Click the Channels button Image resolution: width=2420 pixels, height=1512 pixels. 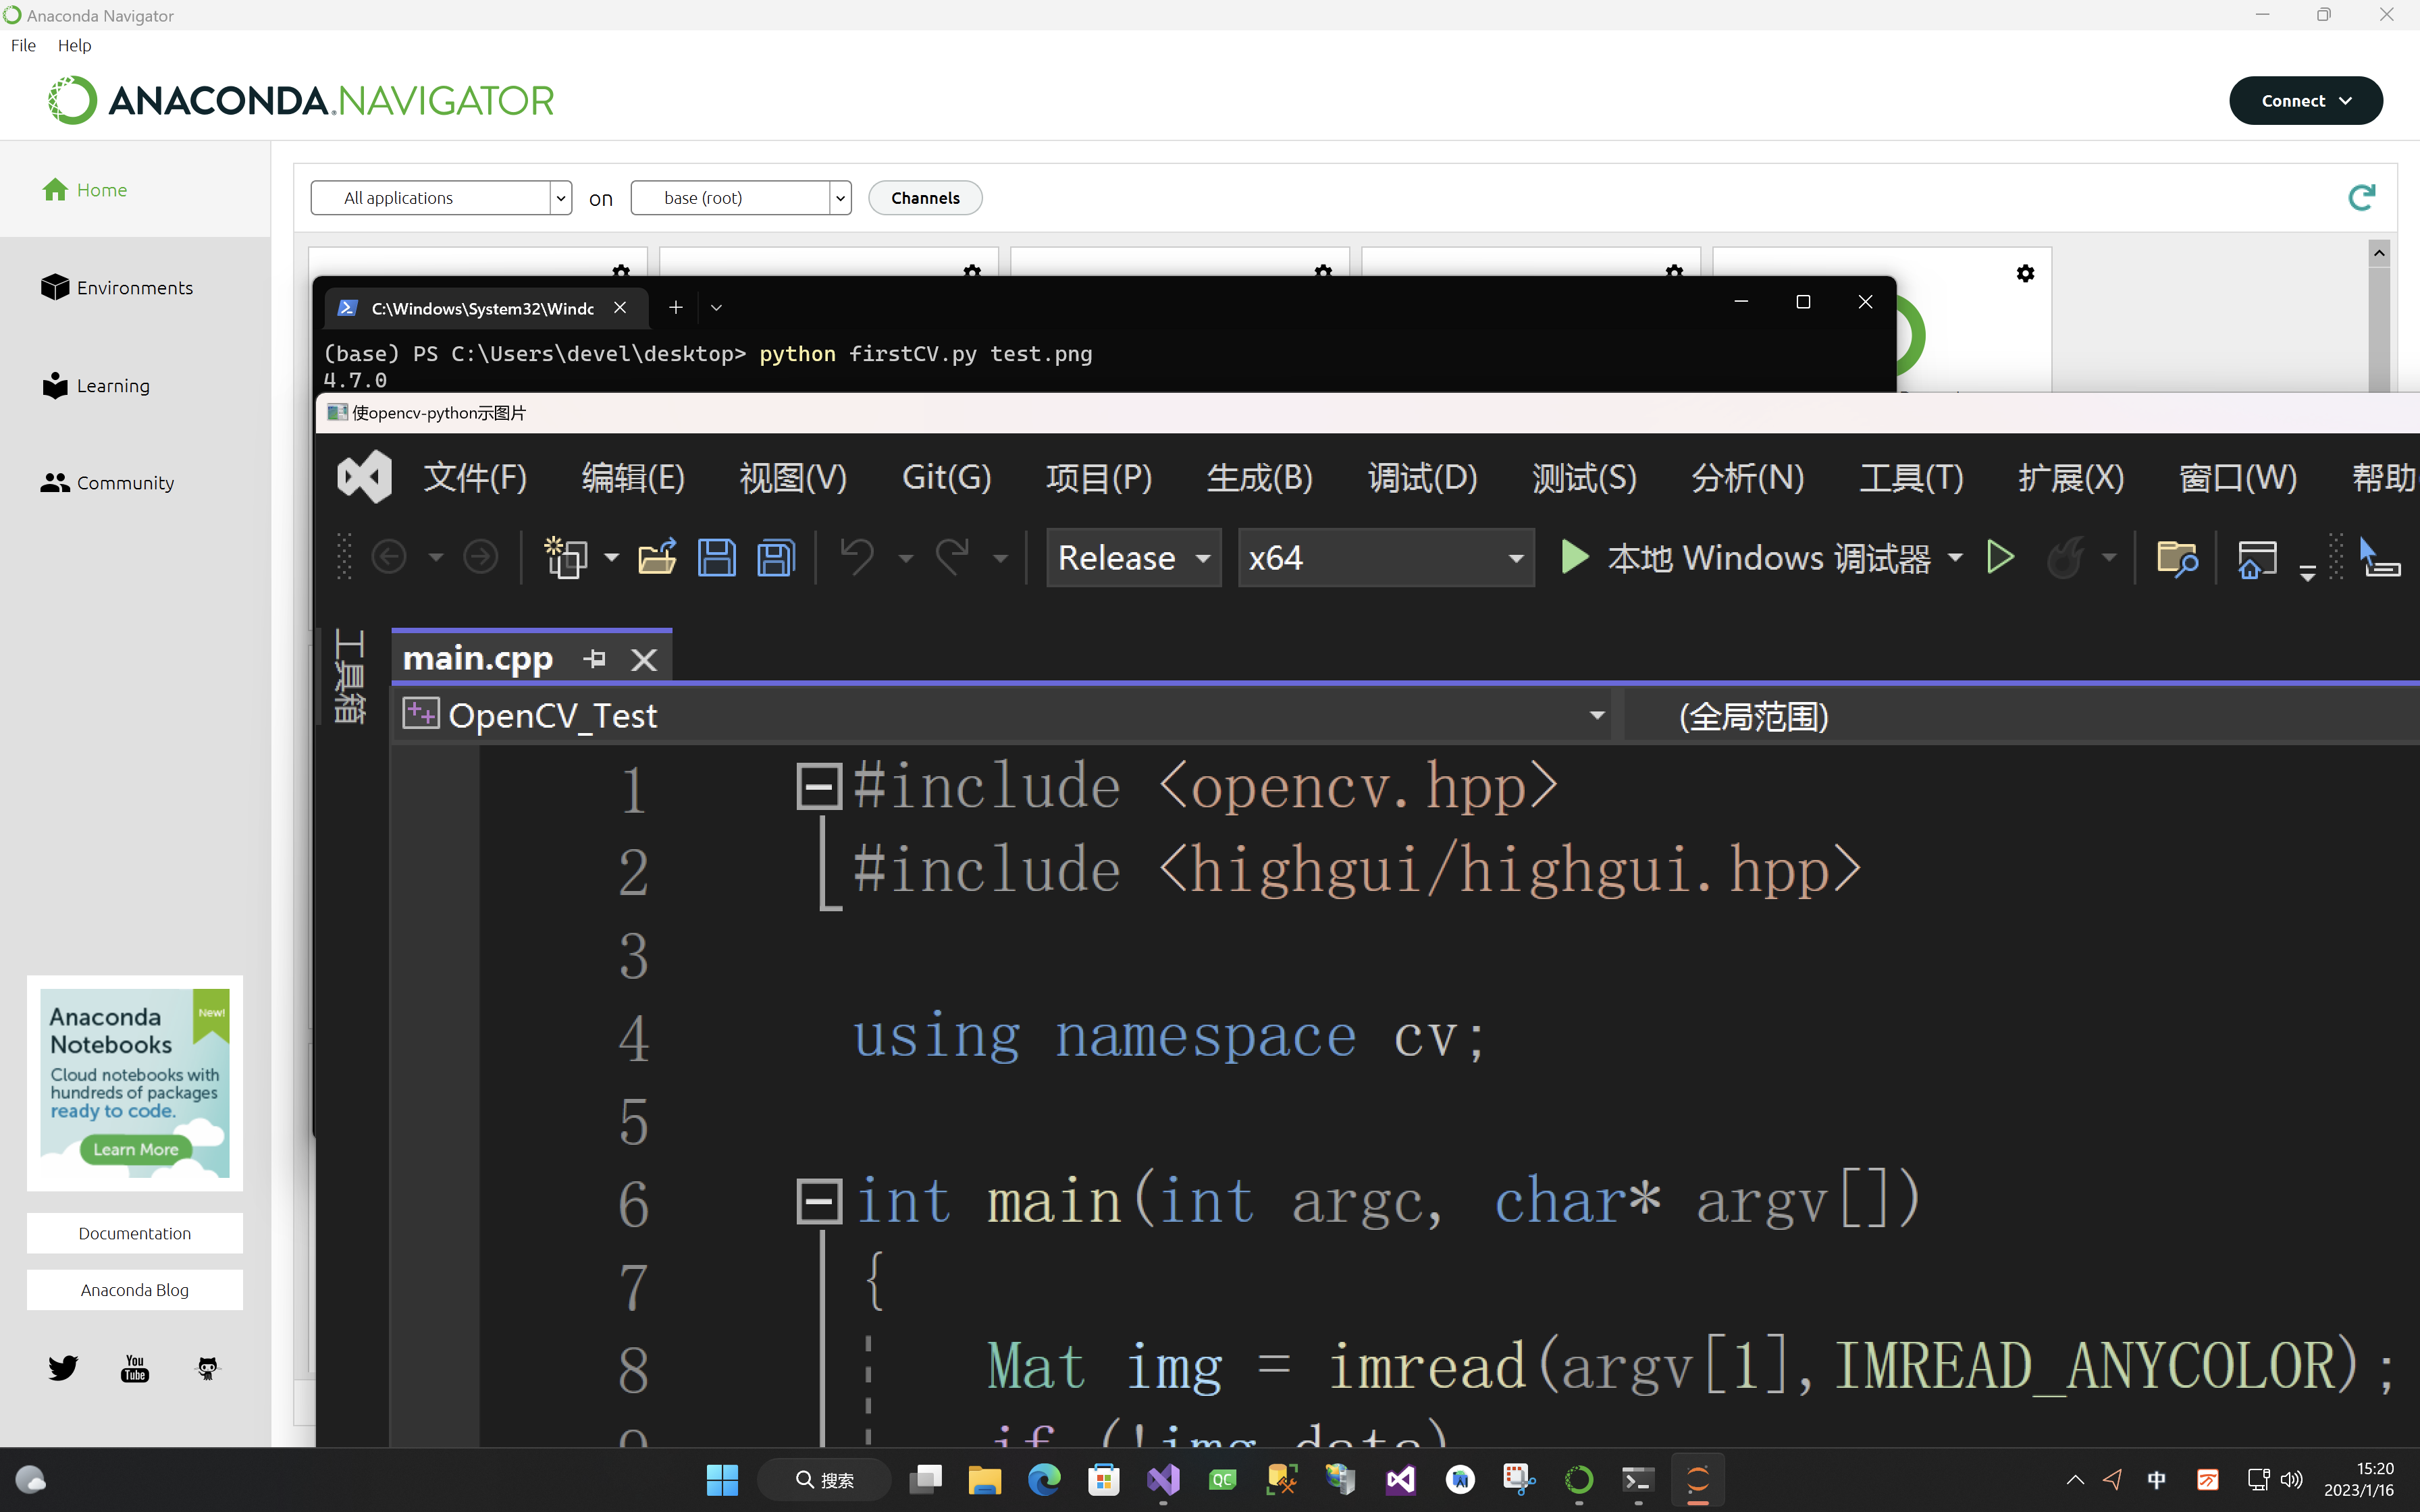(x=925, y=198)
